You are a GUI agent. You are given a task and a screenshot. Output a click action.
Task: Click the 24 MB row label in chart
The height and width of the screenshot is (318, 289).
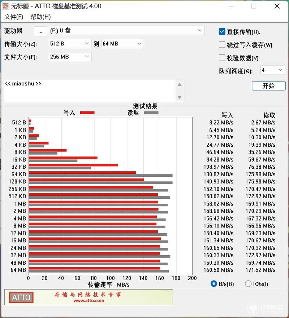(18, 248)
